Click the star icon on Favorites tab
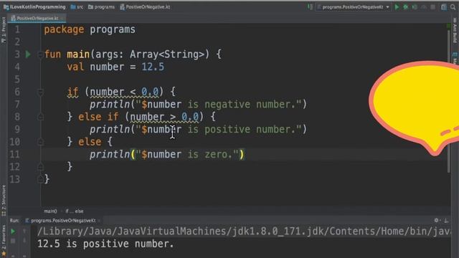The height and width of the screenshot is (258, 459). (4, 254)
